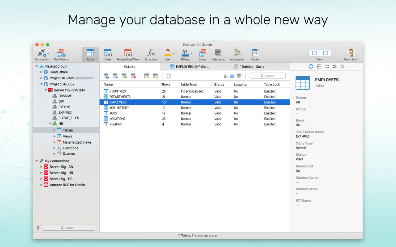Open the Connection toolbar button
Viewport: 396px width, 247px height.
(x=43, y=55)
